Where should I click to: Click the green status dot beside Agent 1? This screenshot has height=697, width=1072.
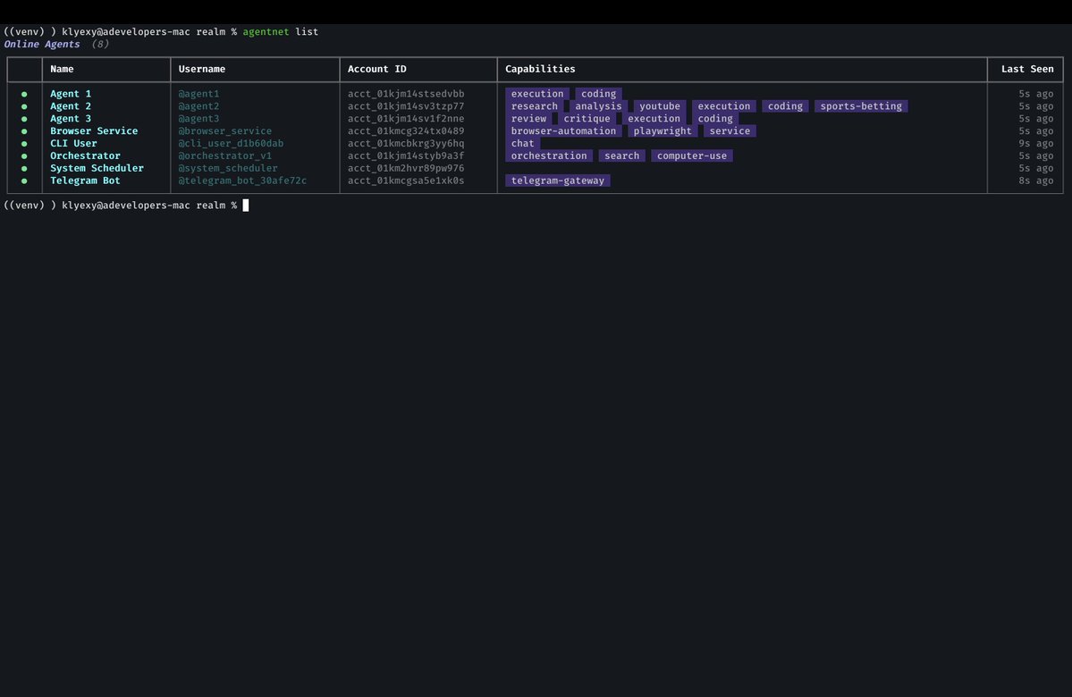25,95
